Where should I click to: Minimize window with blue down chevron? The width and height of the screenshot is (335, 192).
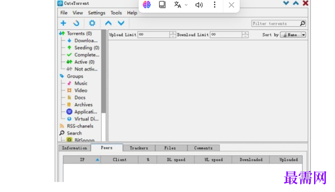point(286,3)
